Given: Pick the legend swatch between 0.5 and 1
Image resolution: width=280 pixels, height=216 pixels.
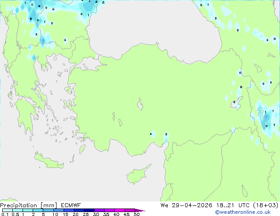Looking at the screenshot, I should 18,210.
